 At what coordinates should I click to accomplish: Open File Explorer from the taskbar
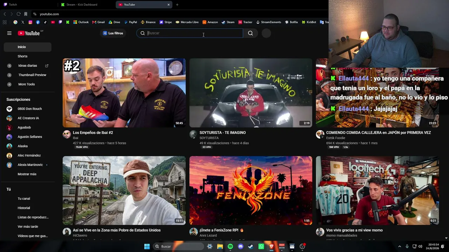[220, 246]
